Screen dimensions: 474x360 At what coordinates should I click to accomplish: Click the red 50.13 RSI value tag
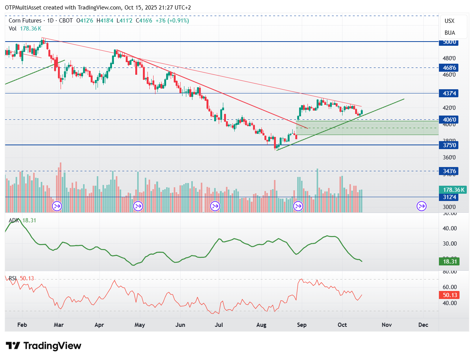[x=449, y=295]
